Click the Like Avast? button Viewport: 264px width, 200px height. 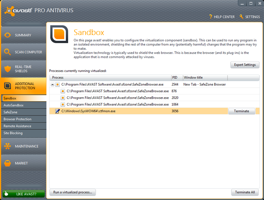pos(23,194)
